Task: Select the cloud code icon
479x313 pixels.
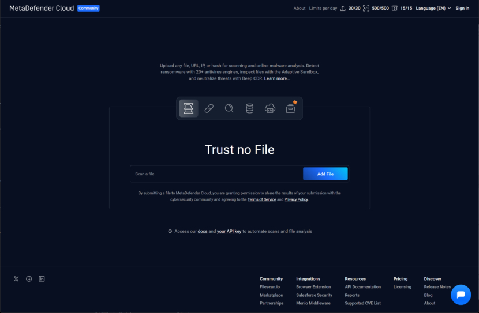Action: click(x=270, y=108)
